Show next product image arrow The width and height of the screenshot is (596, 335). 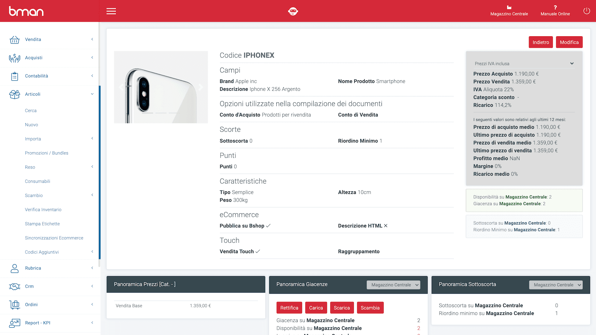201,87
